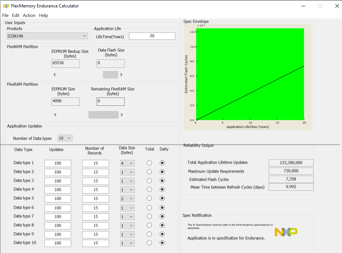
Task: Click the Updates field for Data type 2
Action: [x=58, y=172]
